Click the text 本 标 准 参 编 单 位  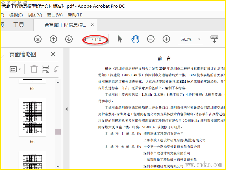(123, 146)
